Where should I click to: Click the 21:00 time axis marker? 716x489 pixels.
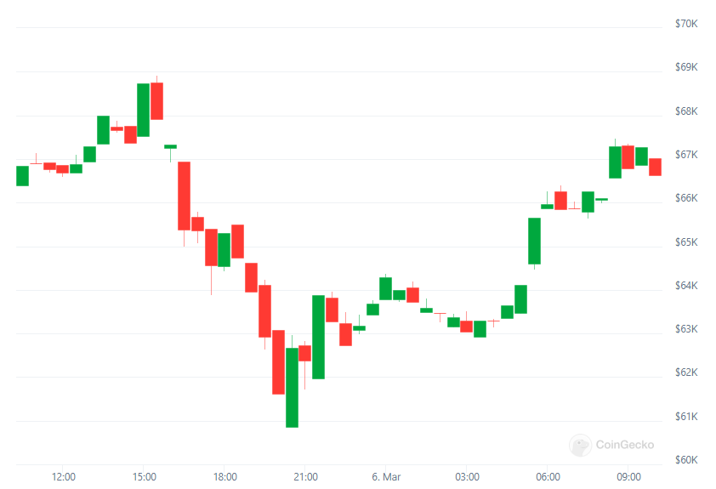(306, 476)
